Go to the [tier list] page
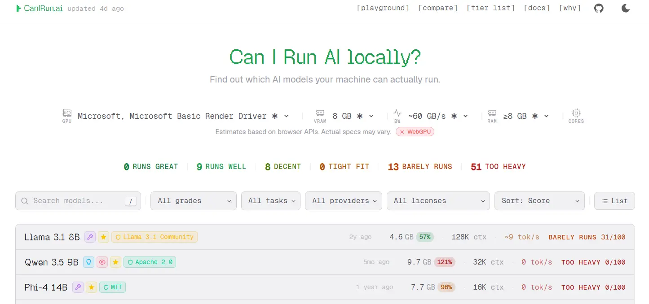Viewport: 649px width, 304px height. 490,8
